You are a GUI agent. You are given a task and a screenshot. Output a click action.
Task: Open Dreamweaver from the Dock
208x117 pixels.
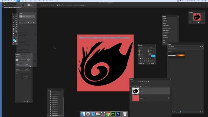pyautogui.click(x=113, y=114)
